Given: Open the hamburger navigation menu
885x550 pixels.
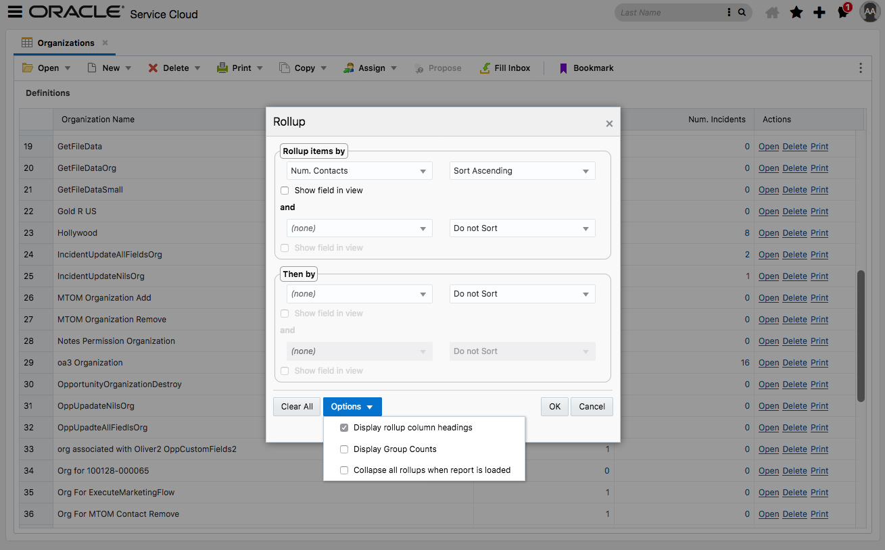Looking at the screenshot, I should 15,11.
